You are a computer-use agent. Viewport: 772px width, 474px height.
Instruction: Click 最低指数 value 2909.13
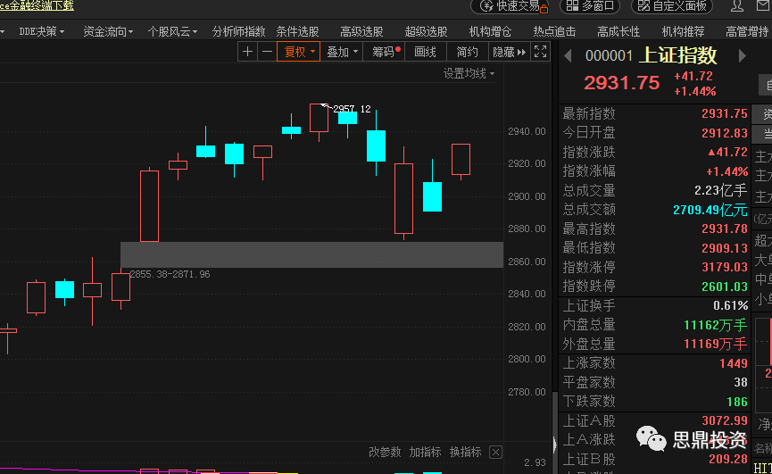724,248
